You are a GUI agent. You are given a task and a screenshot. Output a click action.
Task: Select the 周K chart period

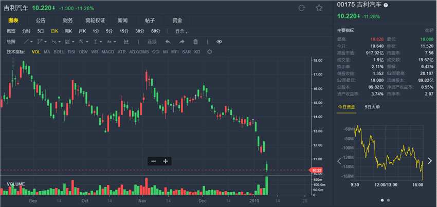click(68, 31)
